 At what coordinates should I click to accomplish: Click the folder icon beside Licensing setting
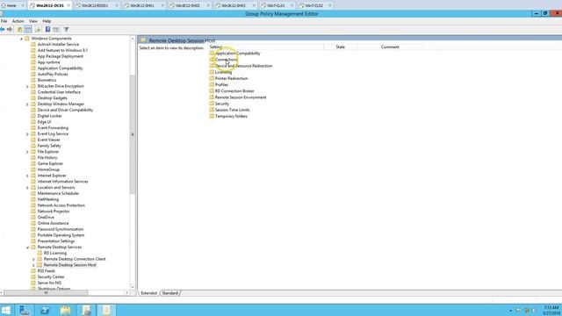point(212,72)
